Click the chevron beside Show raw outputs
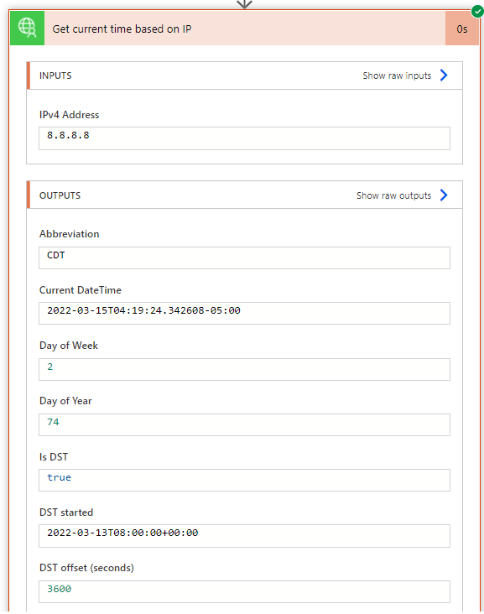Screen dimensions: 484x614 pos(444,195)
